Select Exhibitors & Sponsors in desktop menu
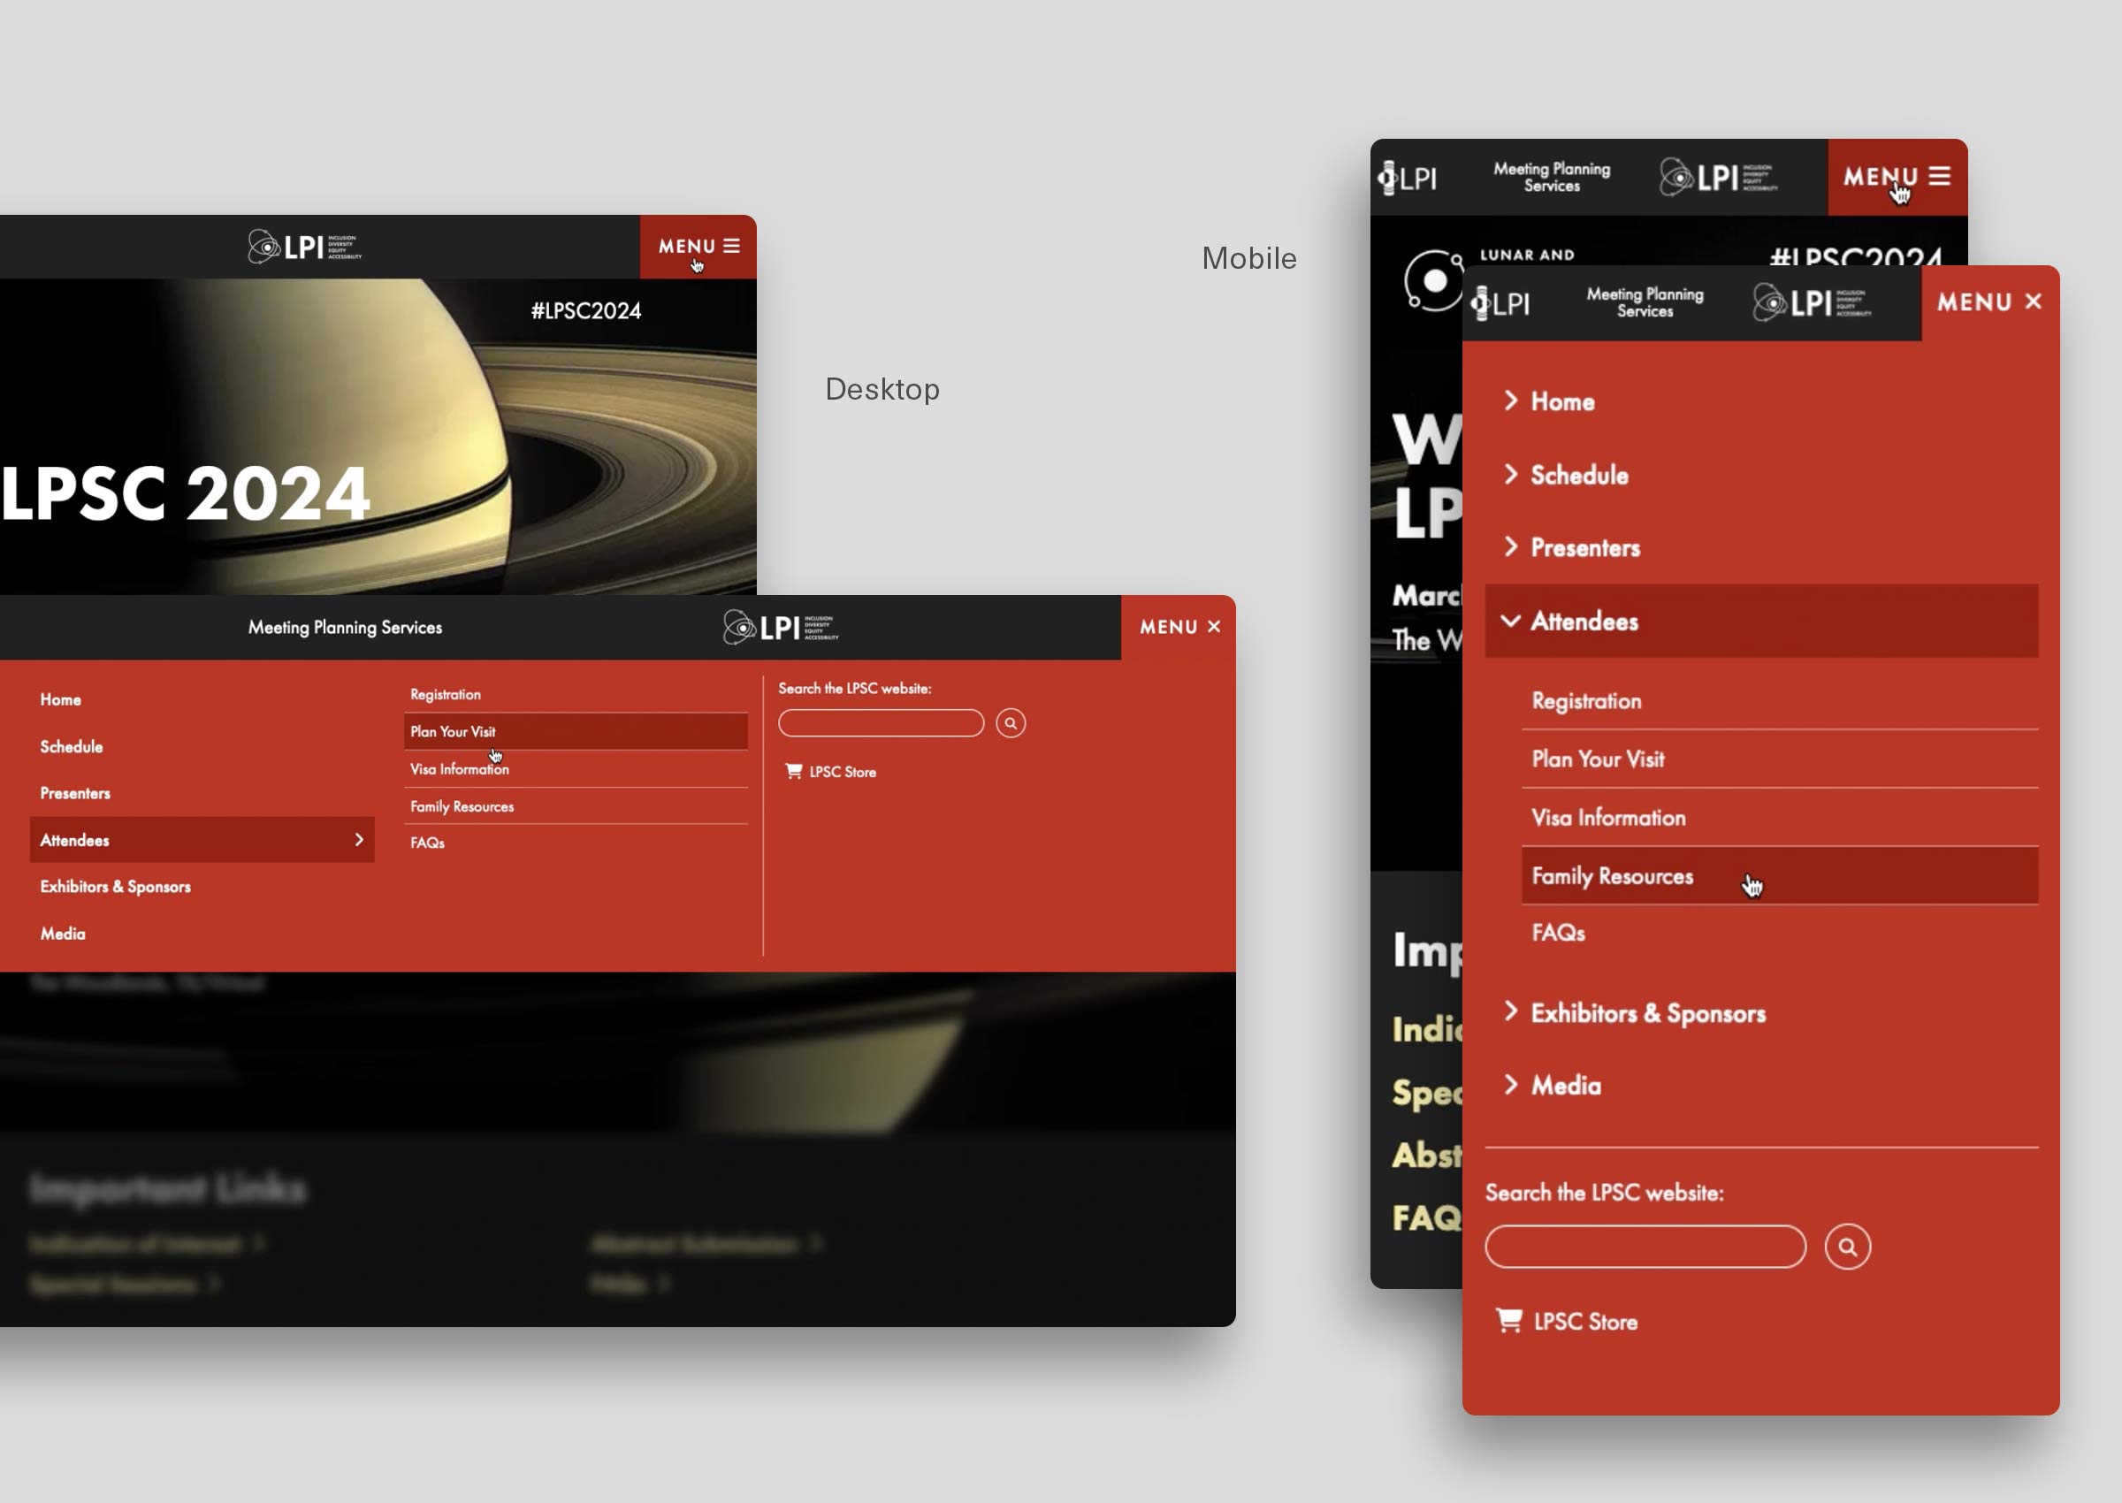 click(116, 887)
